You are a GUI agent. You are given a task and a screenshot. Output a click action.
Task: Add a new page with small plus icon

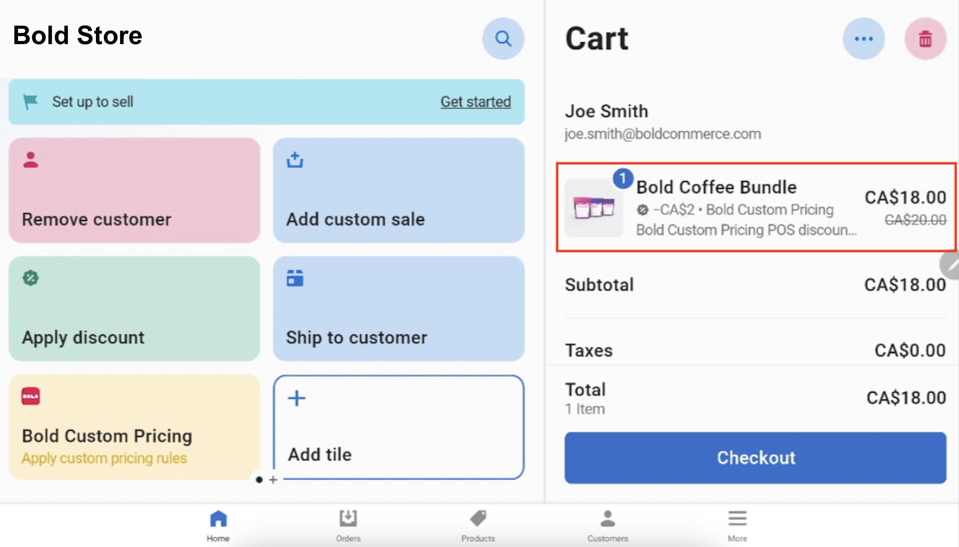(x=273, y=480)
